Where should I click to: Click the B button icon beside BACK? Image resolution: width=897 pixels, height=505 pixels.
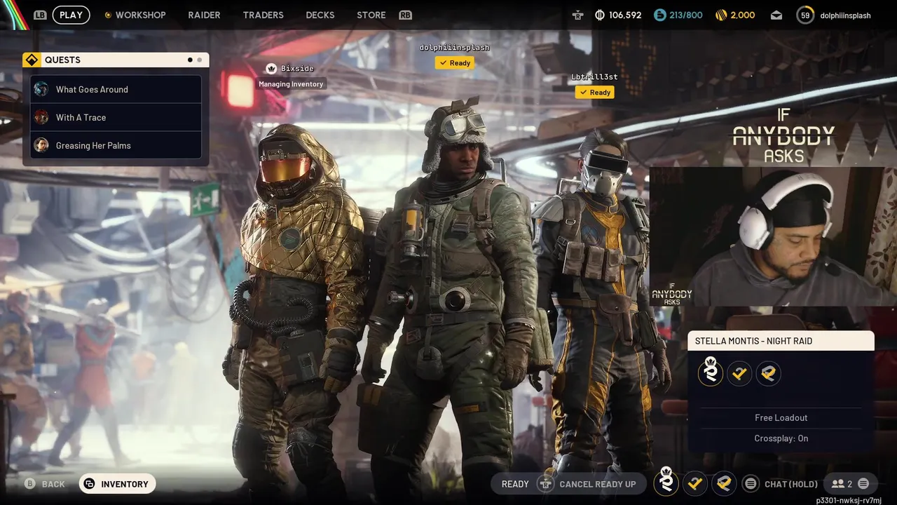coord(30,484)
